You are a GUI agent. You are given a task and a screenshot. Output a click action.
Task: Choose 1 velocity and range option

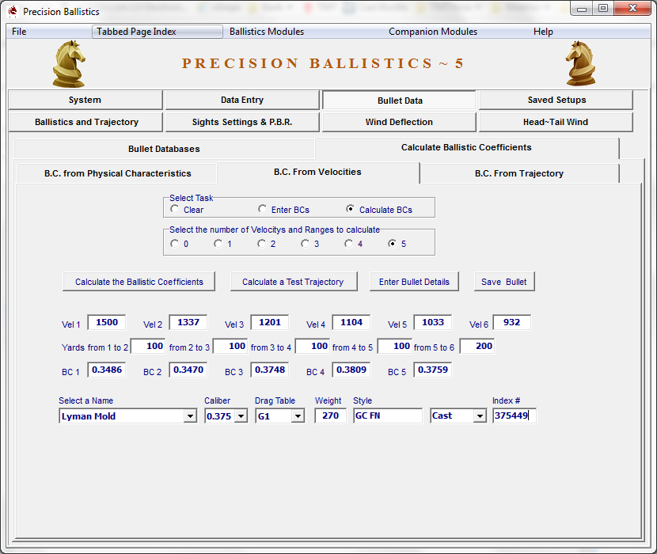[218, 244]
